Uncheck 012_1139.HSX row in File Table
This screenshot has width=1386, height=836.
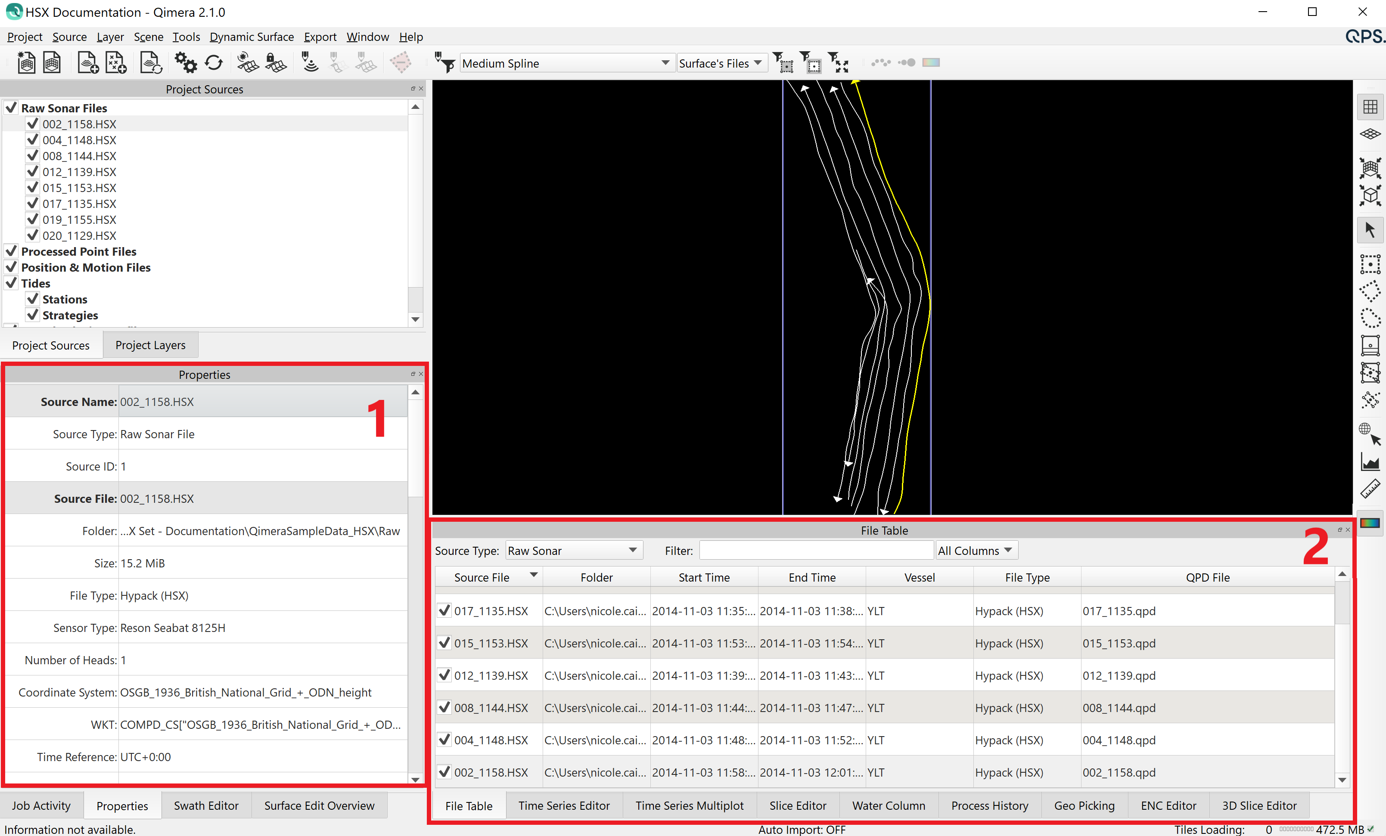pos(444,675)
